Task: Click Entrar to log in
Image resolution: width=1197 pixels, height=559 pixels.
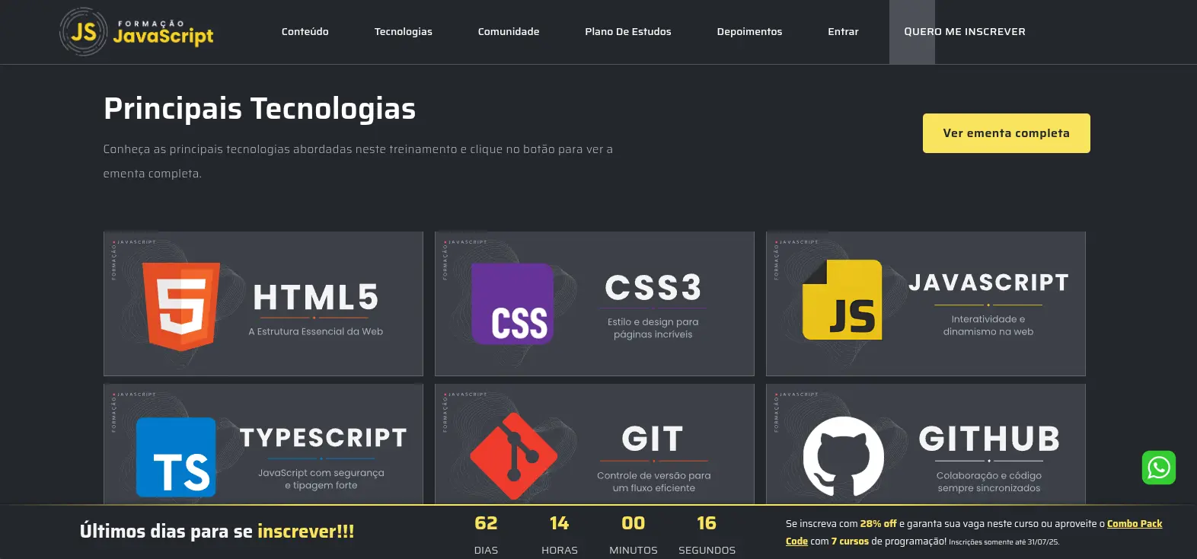Action: click(843, 32)
